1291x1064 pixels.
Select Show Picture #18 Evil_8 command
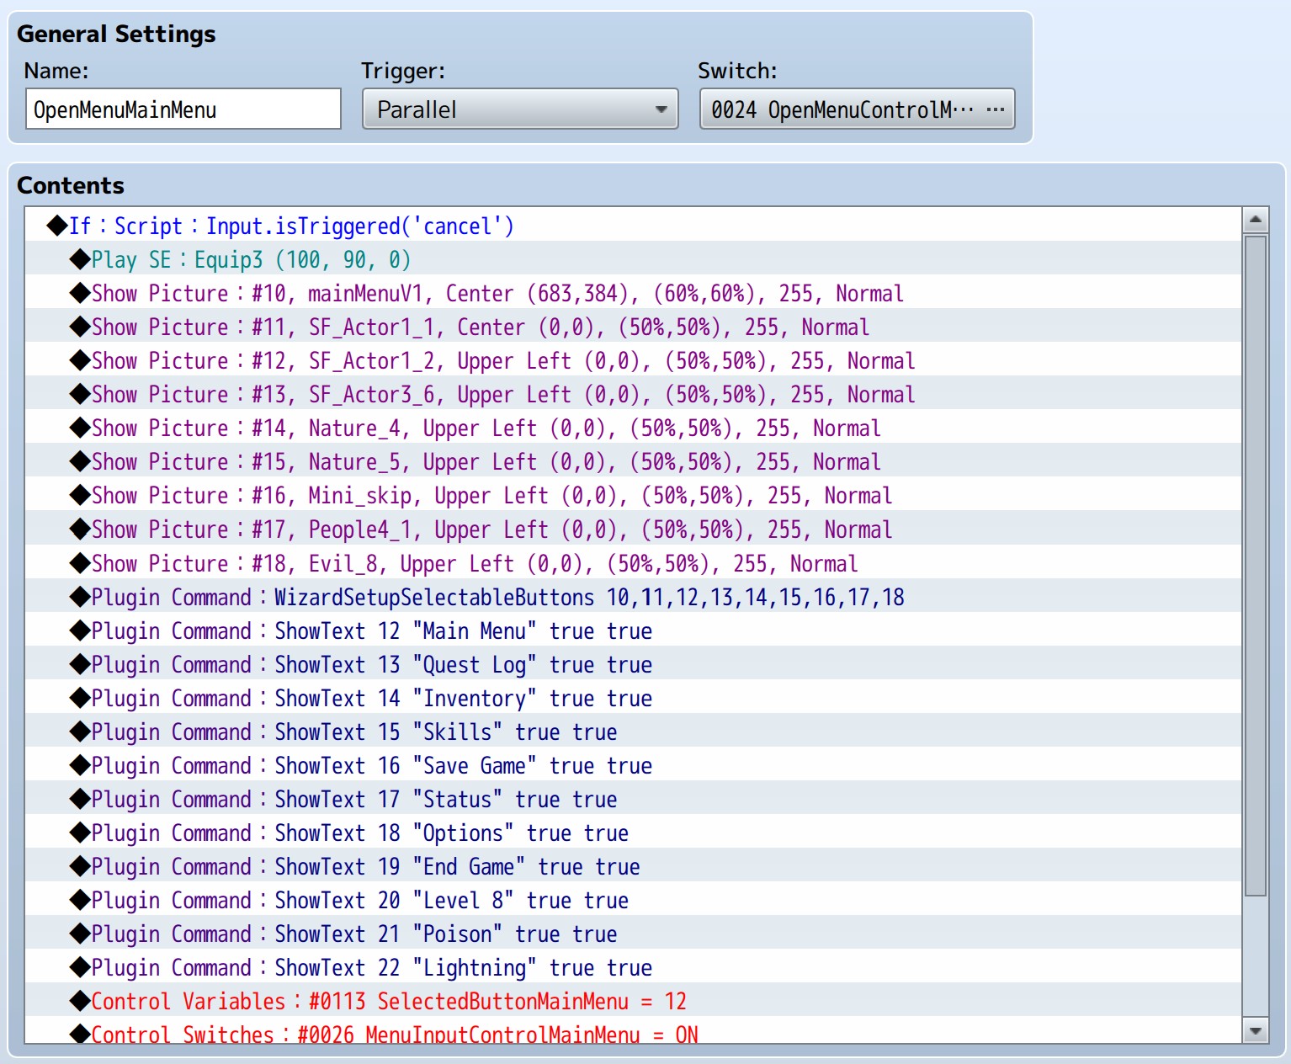(x=474, y=564)
